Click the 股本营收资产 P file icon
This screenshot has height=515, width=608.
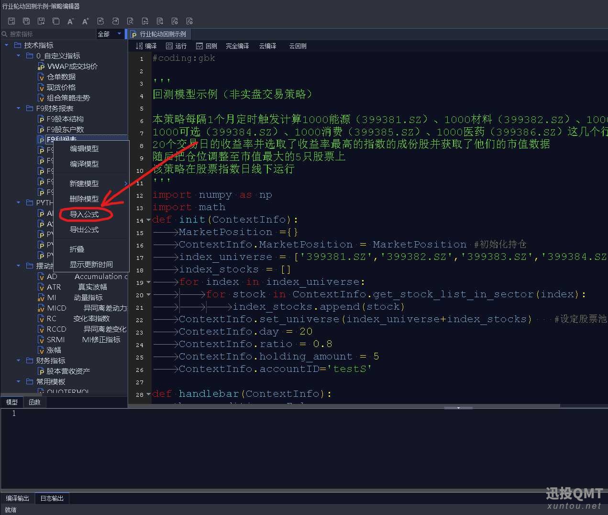tap(41, 371)
